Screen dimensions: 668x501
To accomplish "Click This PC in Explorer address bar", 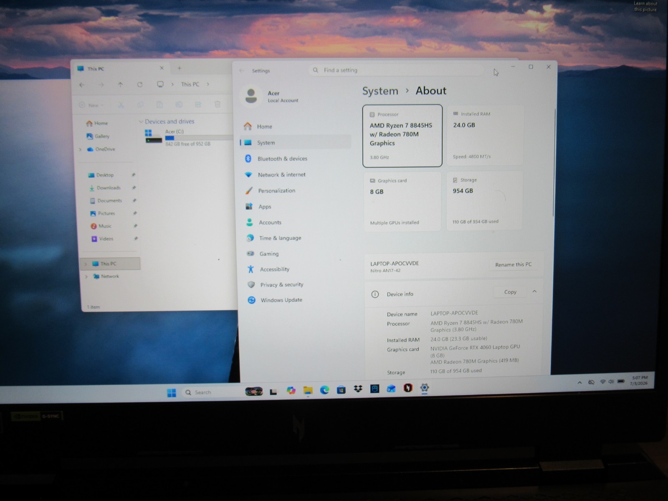I will [x=190, y=84].
